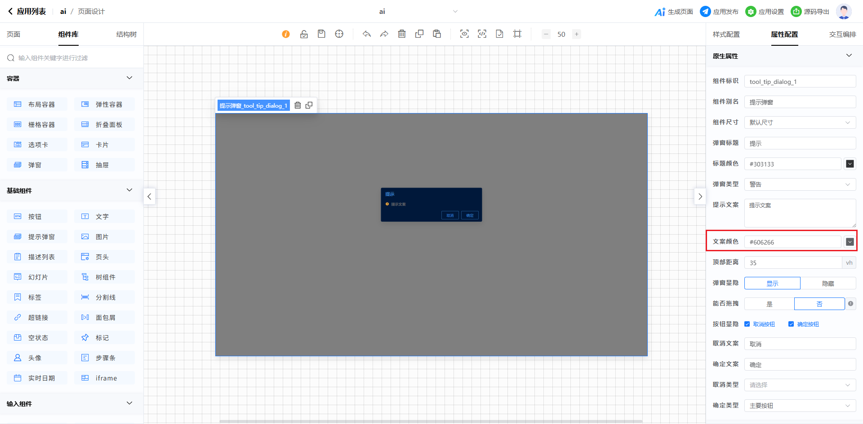Open the code view icon
The image size is (863, 424).
click(482, 34)
